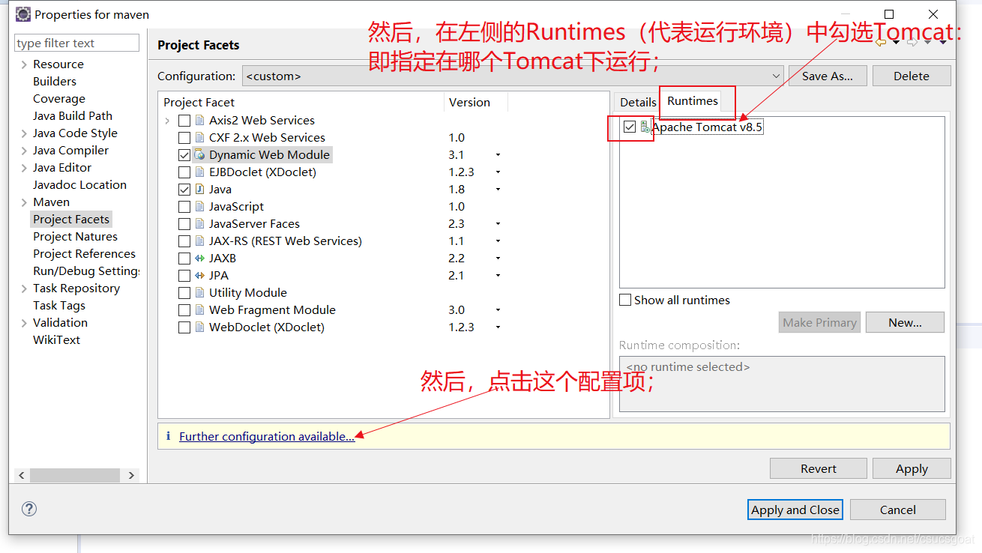
Task: Click the Revert button
Action: (819, 468)
